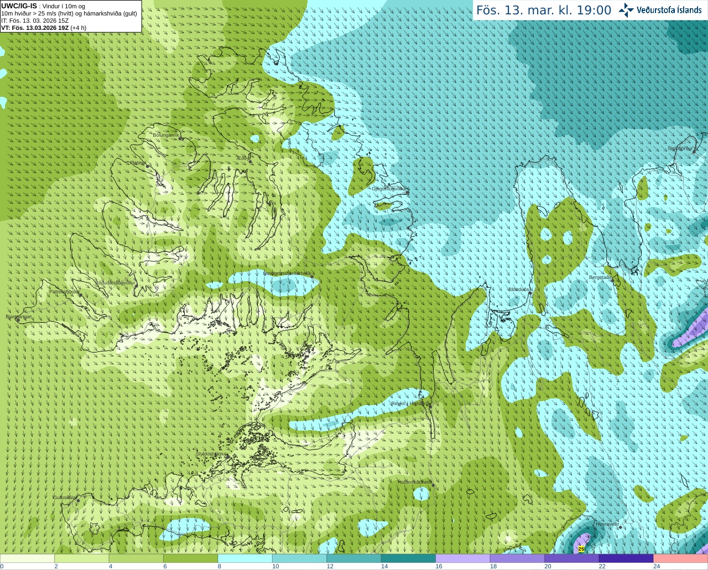The height and width of the screenshot is (570, 708).
Task: Pick the 2–4 m/s light green swatch
Action: 82,558
